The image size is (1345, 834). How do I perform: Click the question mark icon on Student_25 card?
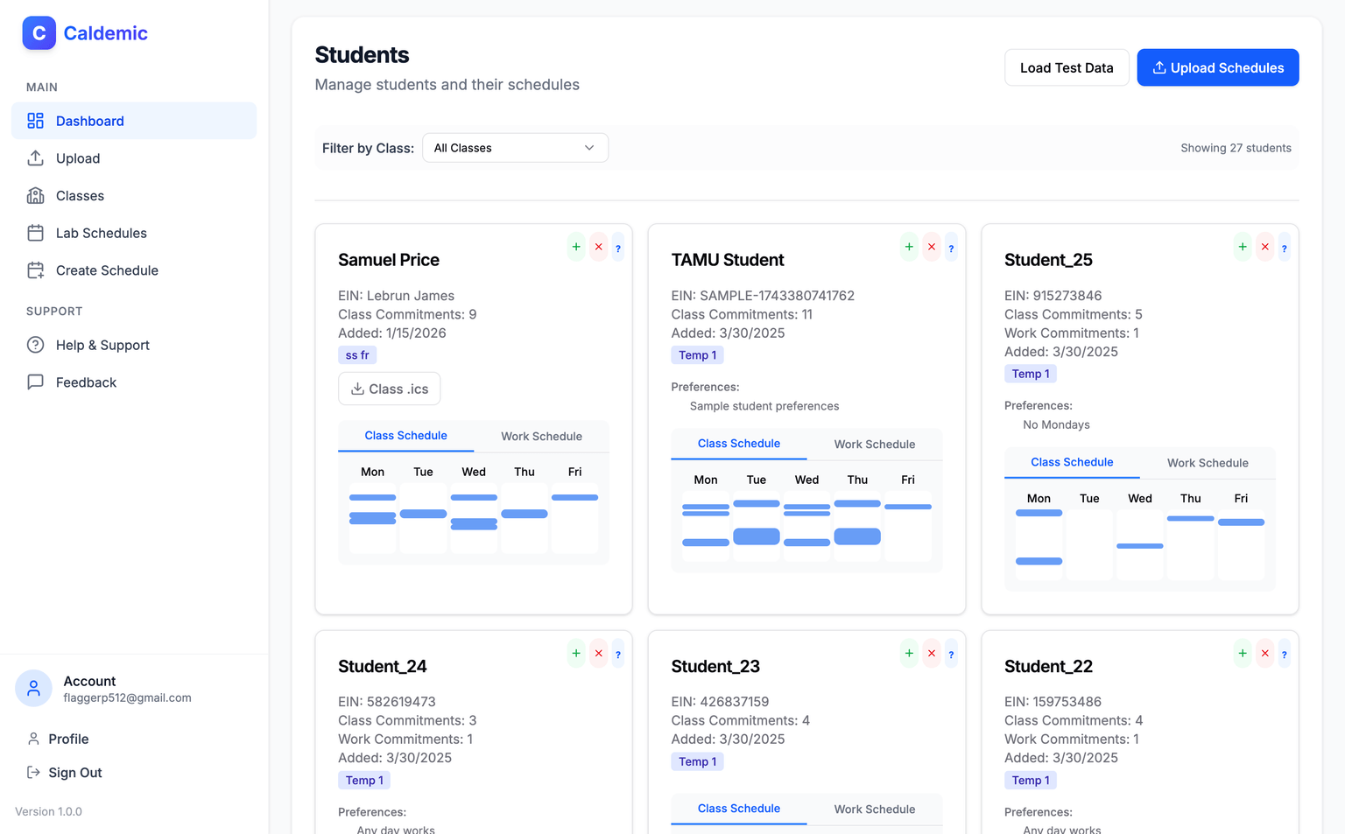pos(1285,248)
